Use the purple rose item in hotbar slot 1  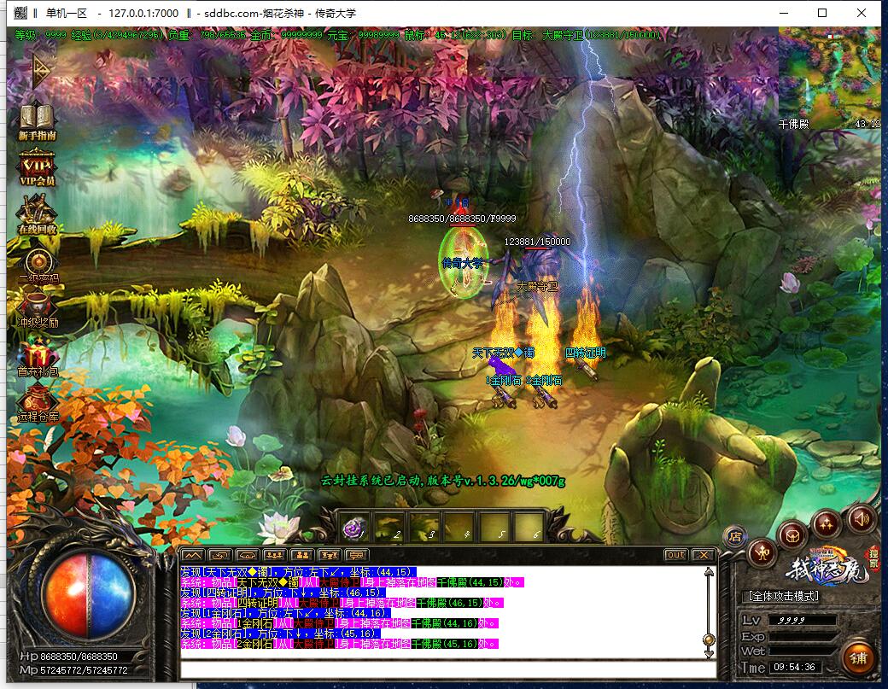point(355,529)
